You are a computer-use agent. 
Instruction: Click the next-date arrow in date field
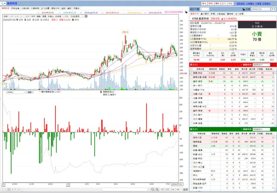click(269, 9)
